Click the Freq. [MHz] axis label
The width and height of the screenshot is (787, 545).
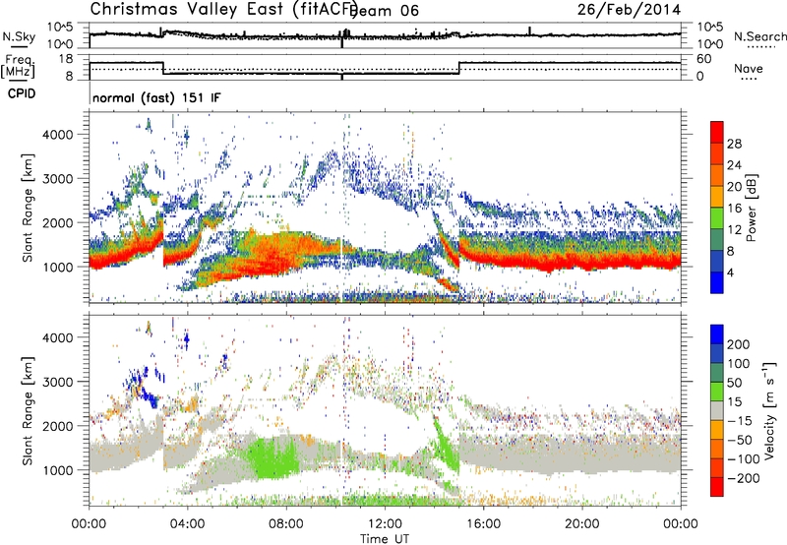click(x=19, y=66)
